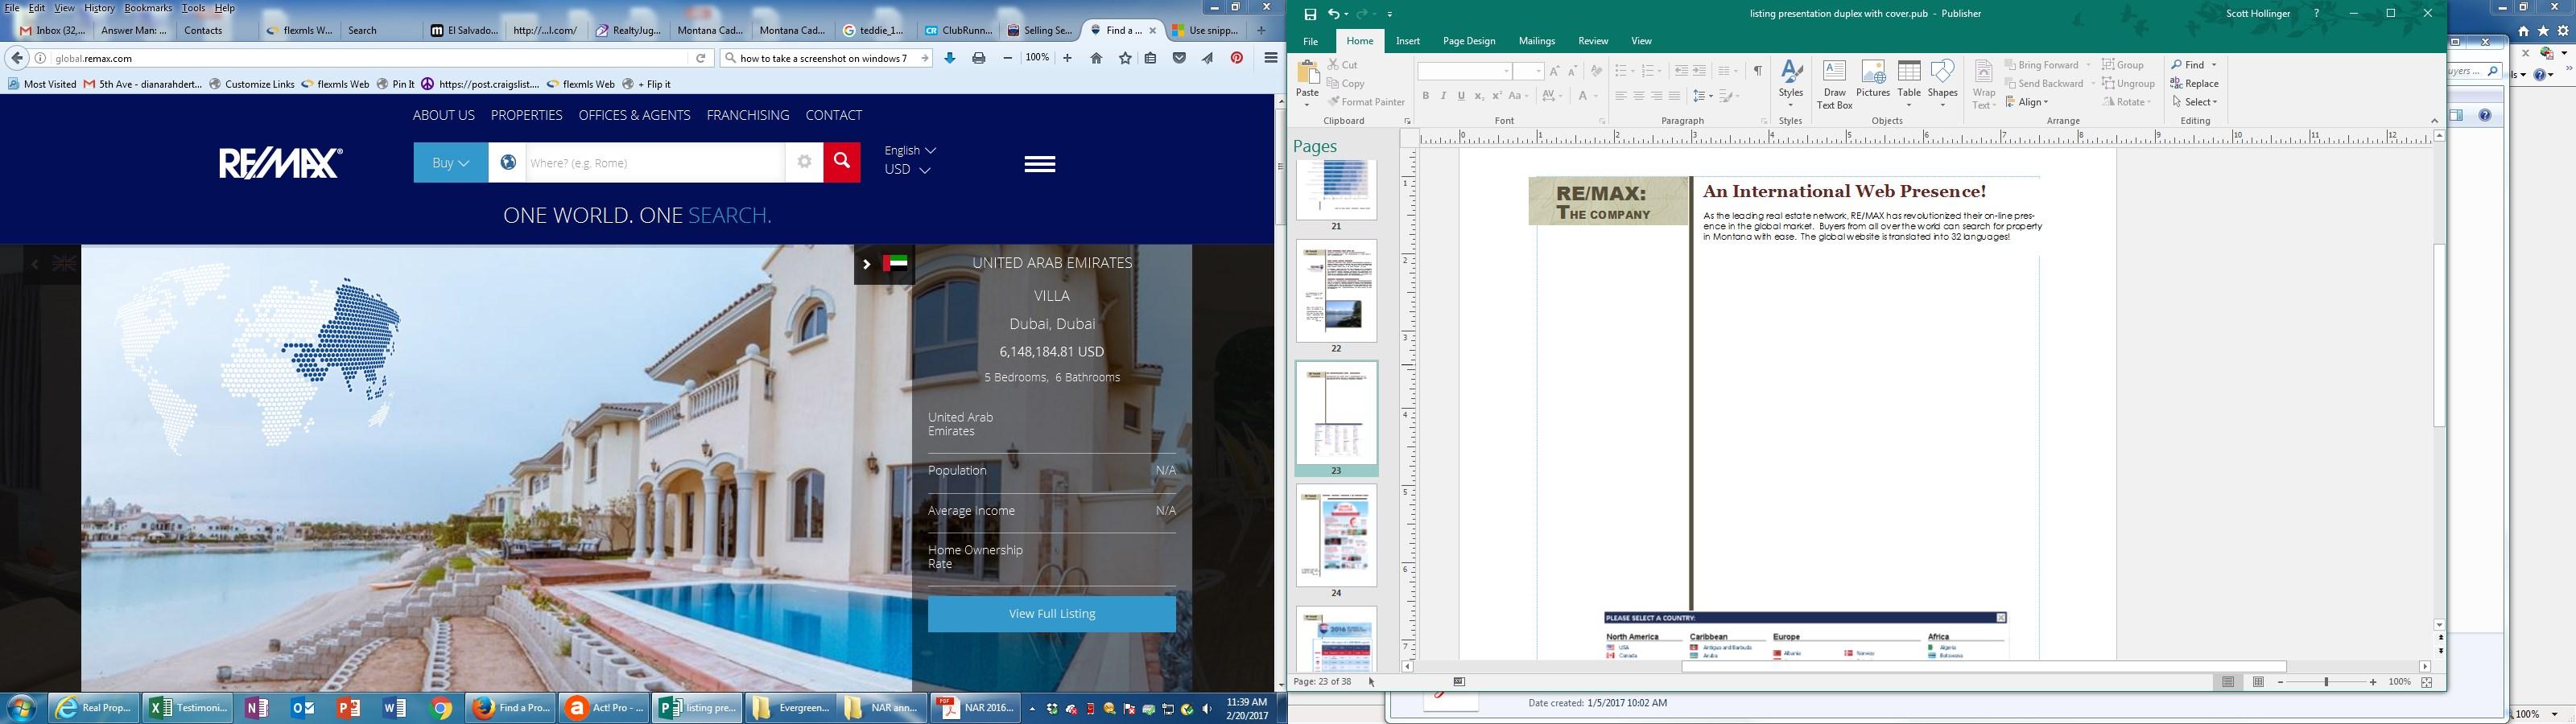Switch to the ClubRunn... browser tab
This screenshot has width=2576, height=724.
click(957, 30)
